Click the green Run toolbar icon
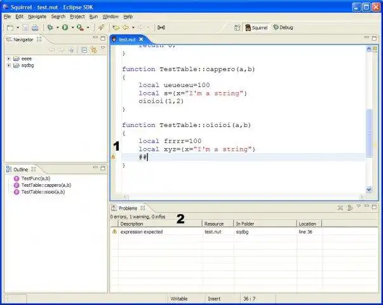Screen dimensions: 383x305 [65, 27]
